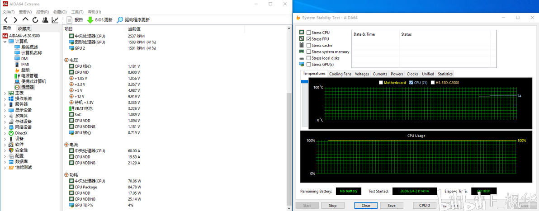539x211 pixels.
Task: Select 性能测试 benchmark tree item
Action: pyautogui.click(x=24, y=167)
